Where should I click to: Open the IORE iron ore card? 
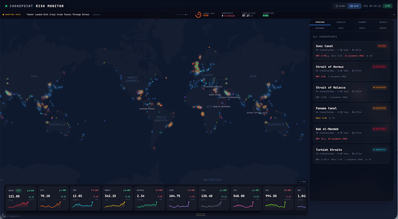(x=182, y=198)
